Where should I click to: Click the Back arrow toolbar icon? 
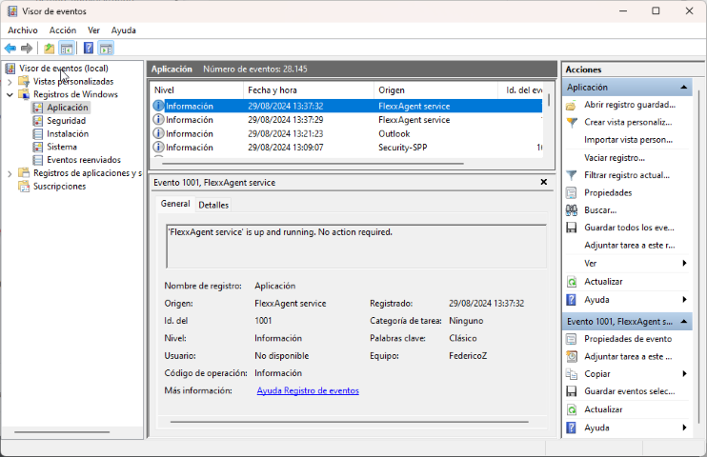click(x=10, y=49)
